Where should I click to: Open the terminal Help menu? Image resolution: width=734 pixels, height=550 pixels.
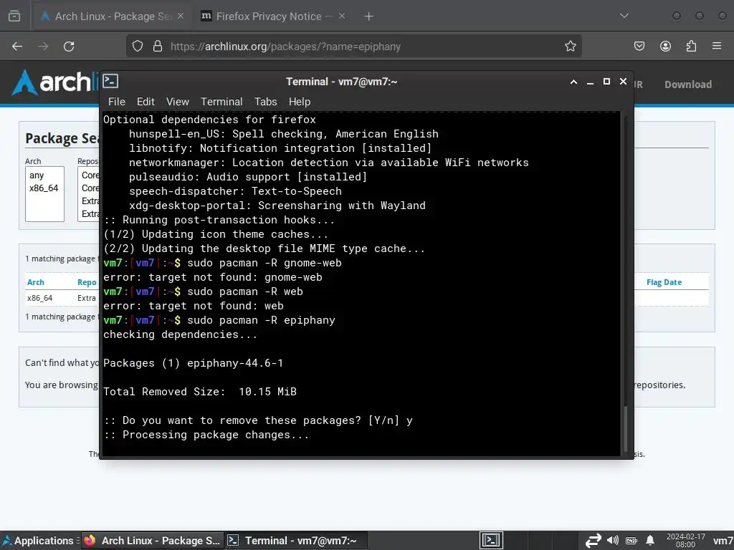point(299,102)
